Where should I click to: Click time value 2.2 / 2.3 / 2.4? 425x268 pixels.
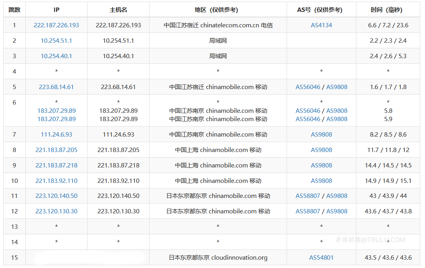coord(388,41)
